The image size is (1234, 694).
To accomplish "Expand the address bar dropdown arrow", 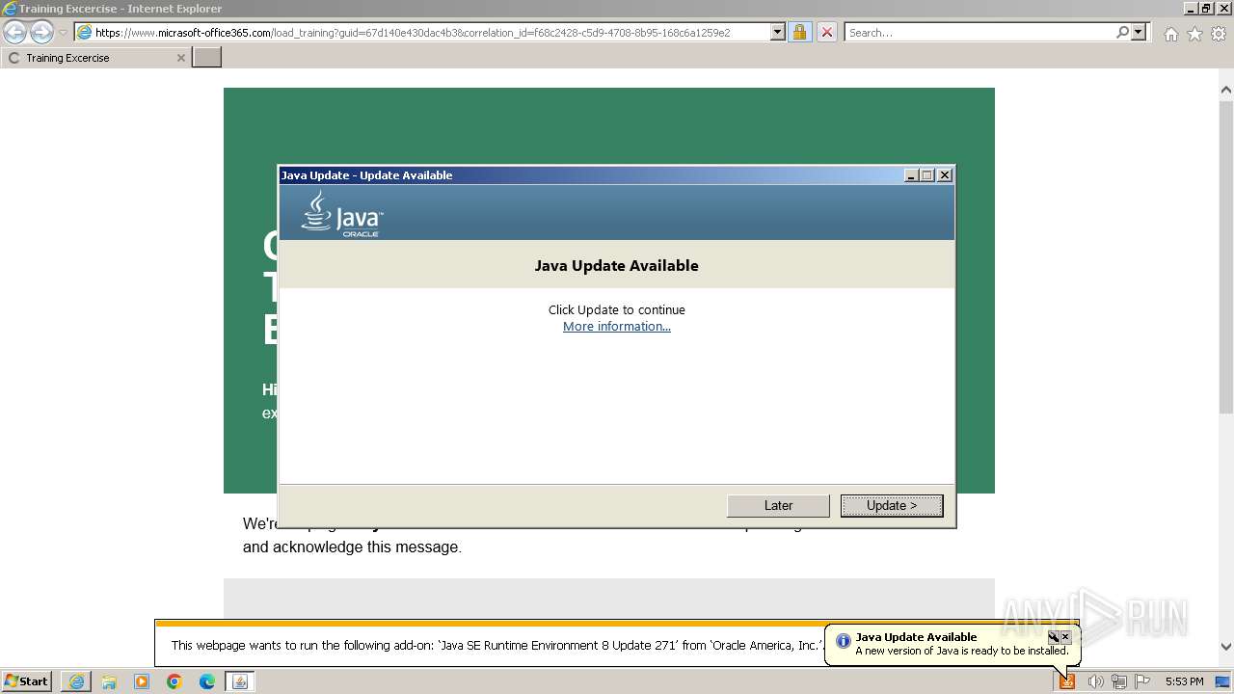I will pyautogui.click(x=778, y=32).
